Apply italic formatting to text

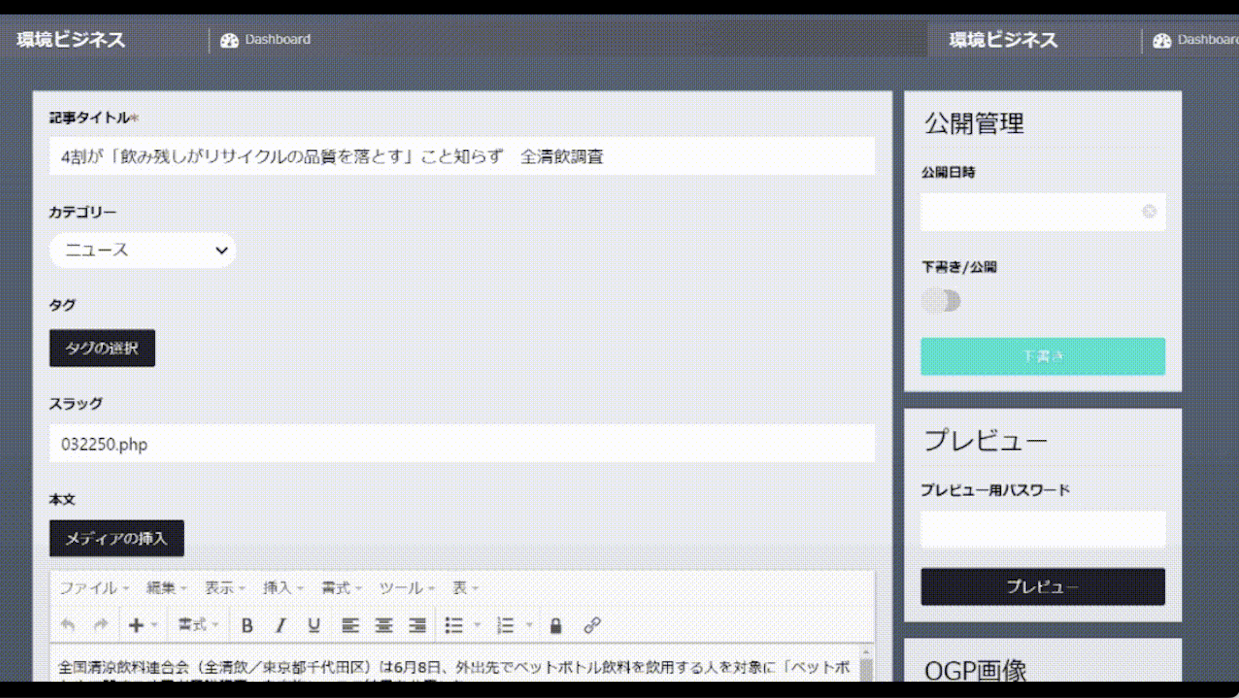281,625
